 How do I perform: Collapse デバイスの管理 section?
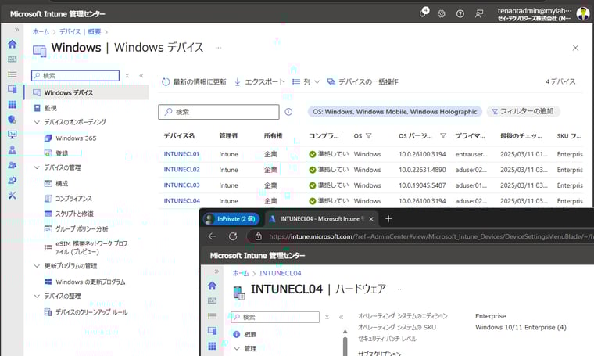pos(37,167)
